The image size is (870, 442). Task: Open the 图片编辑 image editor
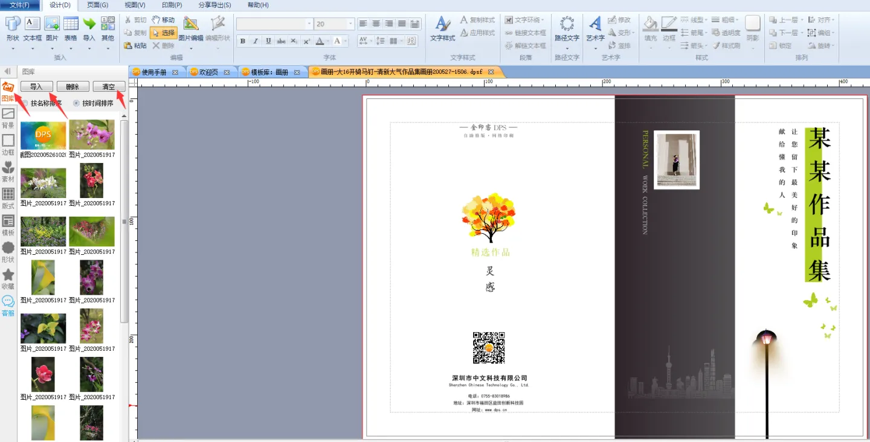point(191,29)
